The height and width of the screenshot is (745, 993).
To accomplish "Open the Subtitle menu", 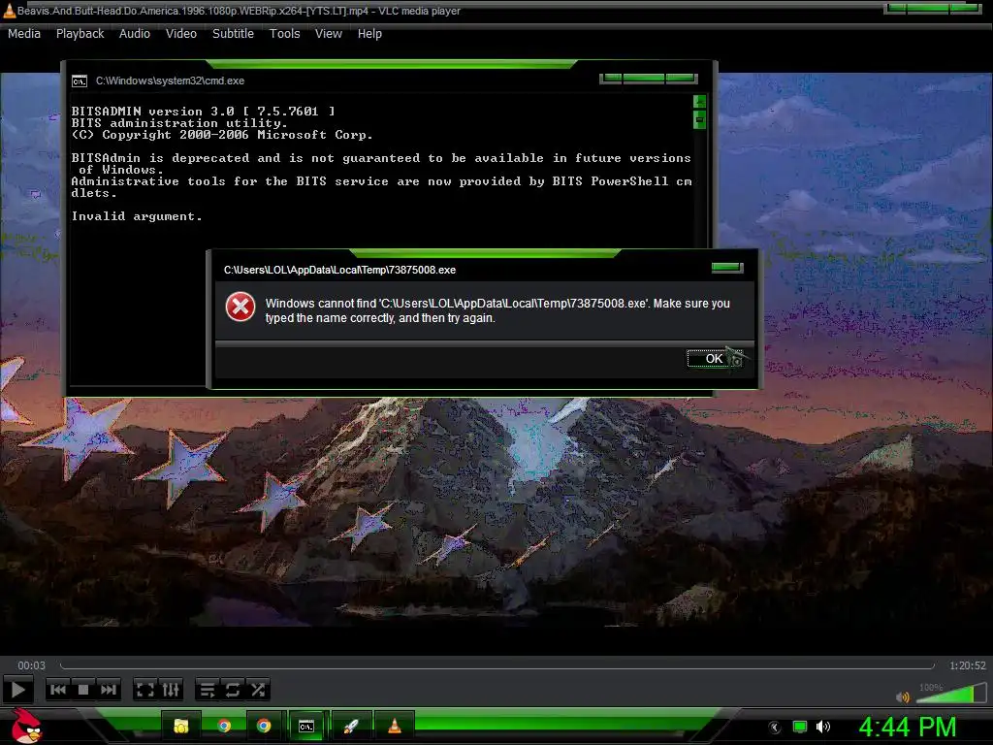I will [233, 34].
